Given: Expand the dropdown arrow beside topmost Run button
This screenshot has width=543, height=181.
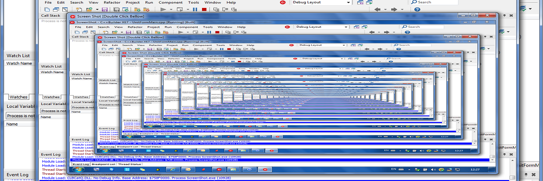Looking at the screenshot, I should click(171, 10).
